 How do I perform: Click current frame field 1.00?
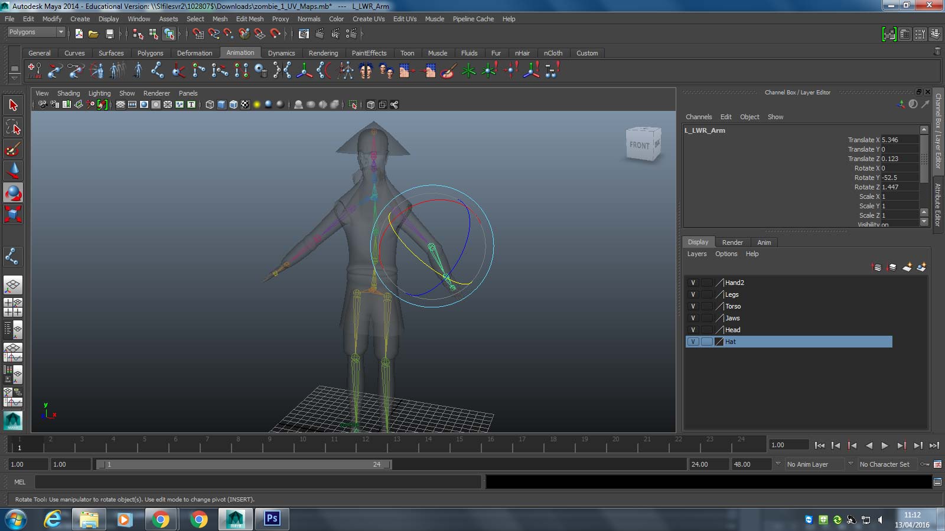tap(788, 445)
